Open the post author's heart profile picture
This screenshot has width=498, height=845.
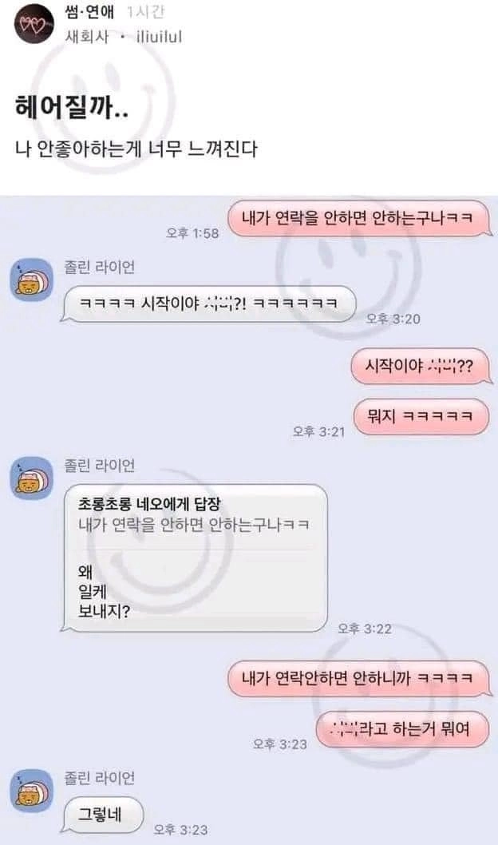click(34, 23)
